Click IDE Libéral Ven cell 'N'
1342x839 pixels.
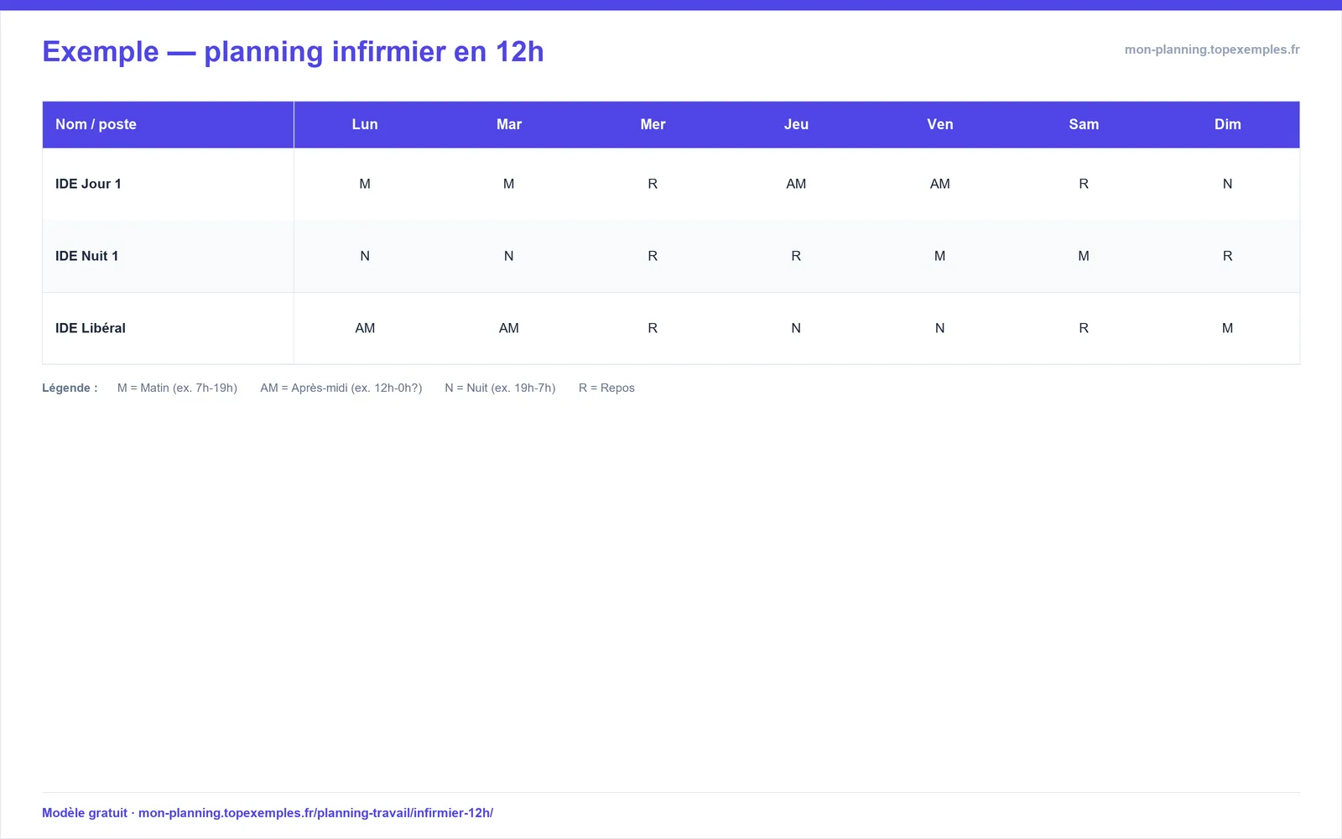(x=940, y=328)
